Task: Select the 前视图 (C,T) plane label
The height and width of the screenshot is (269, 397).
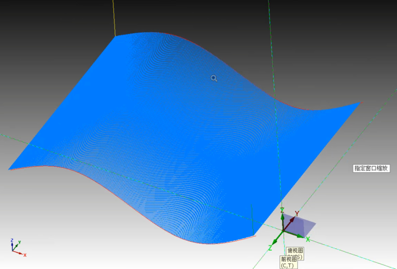Action: 288,262
